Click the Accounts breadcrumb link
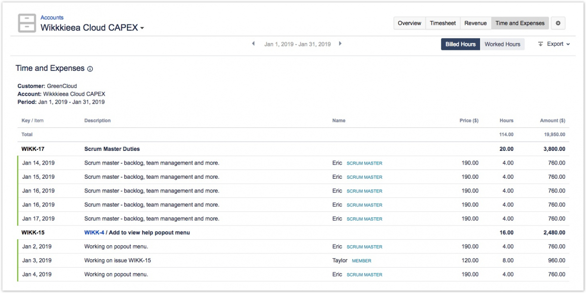The height and width of the screenshot is (293, 586). (x=52, y=18)
